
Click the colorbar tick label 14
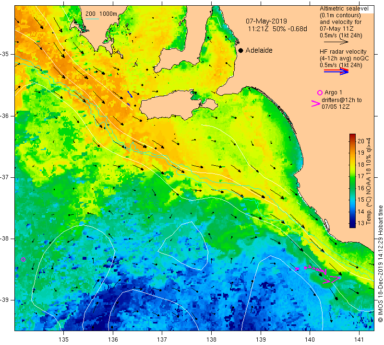pyautogui.click(x=361, y=211)
